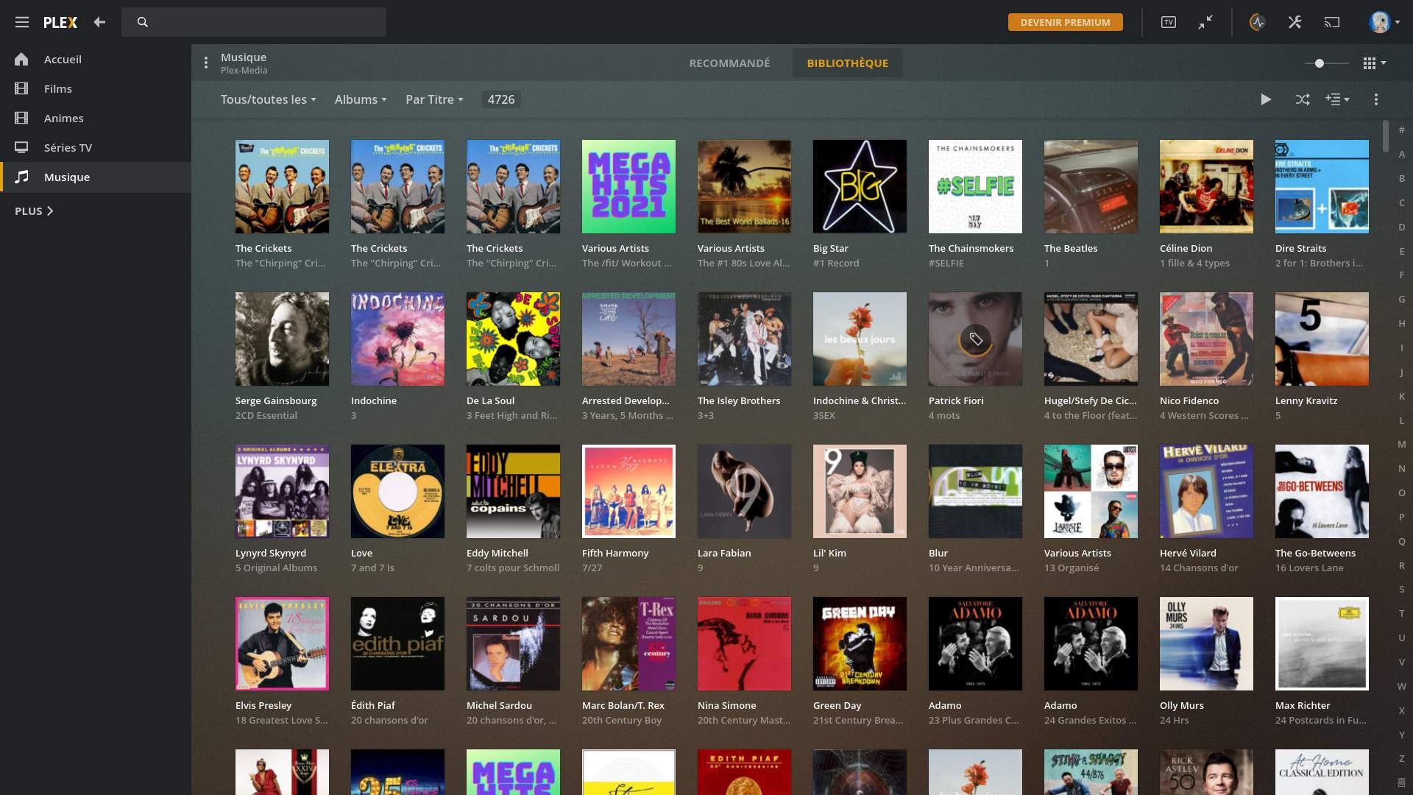Open the Séries TV library

coord(96,147)
